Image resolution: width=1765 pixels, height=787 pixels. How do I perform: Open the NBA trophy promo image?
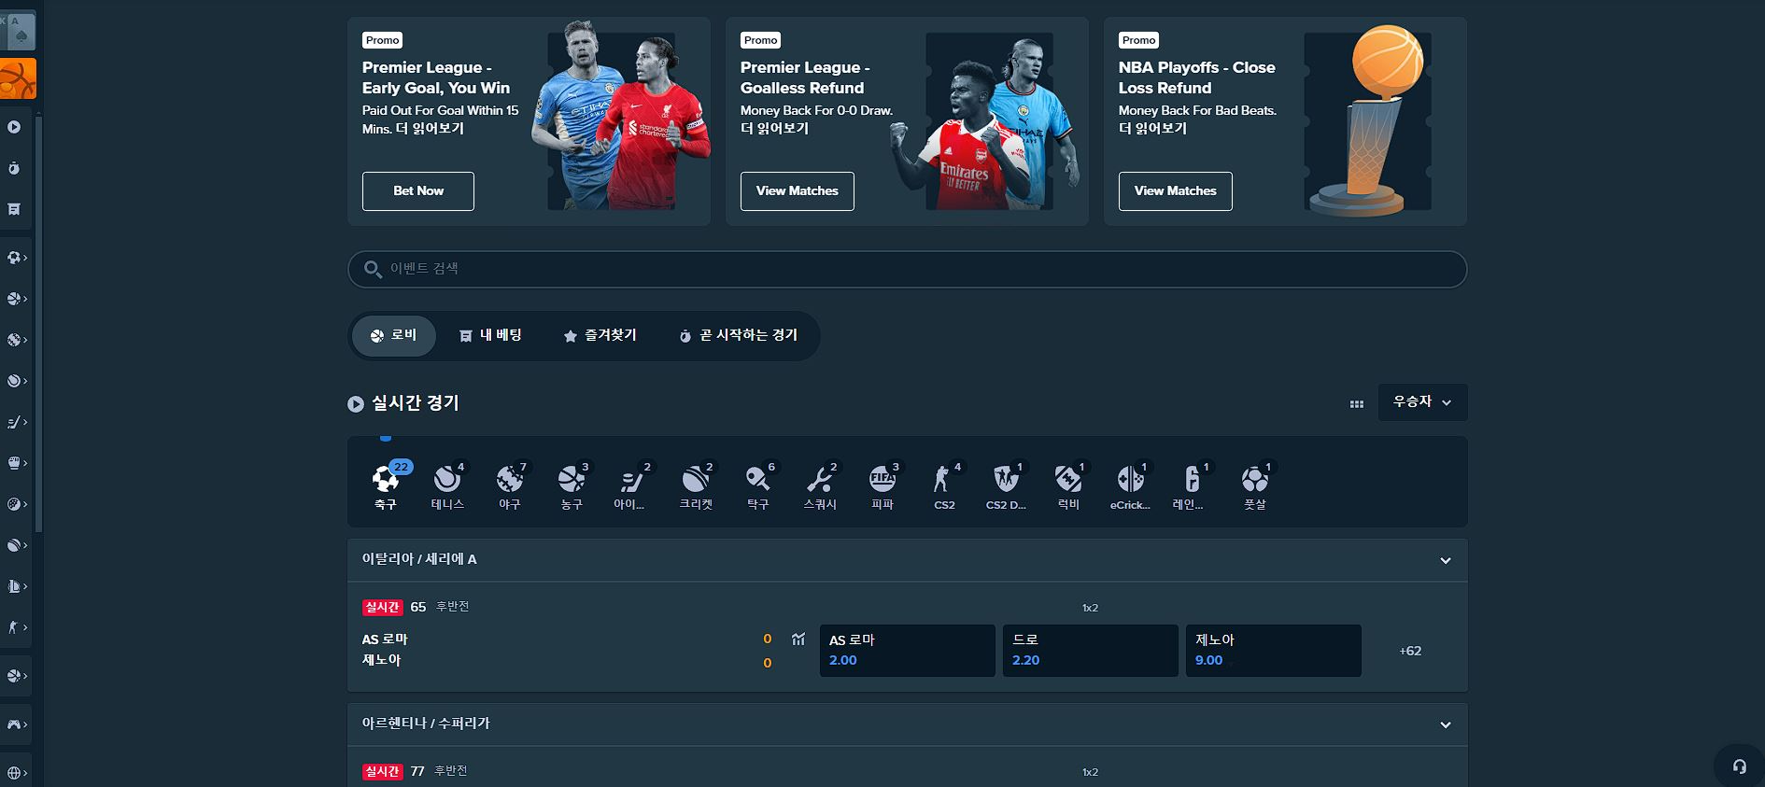point(1369,119)
